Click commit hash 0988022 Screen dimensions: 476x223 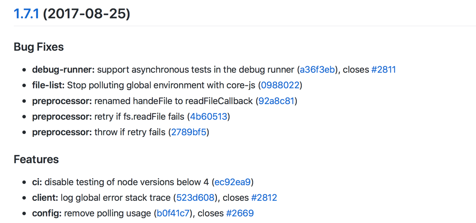point(280,85)
